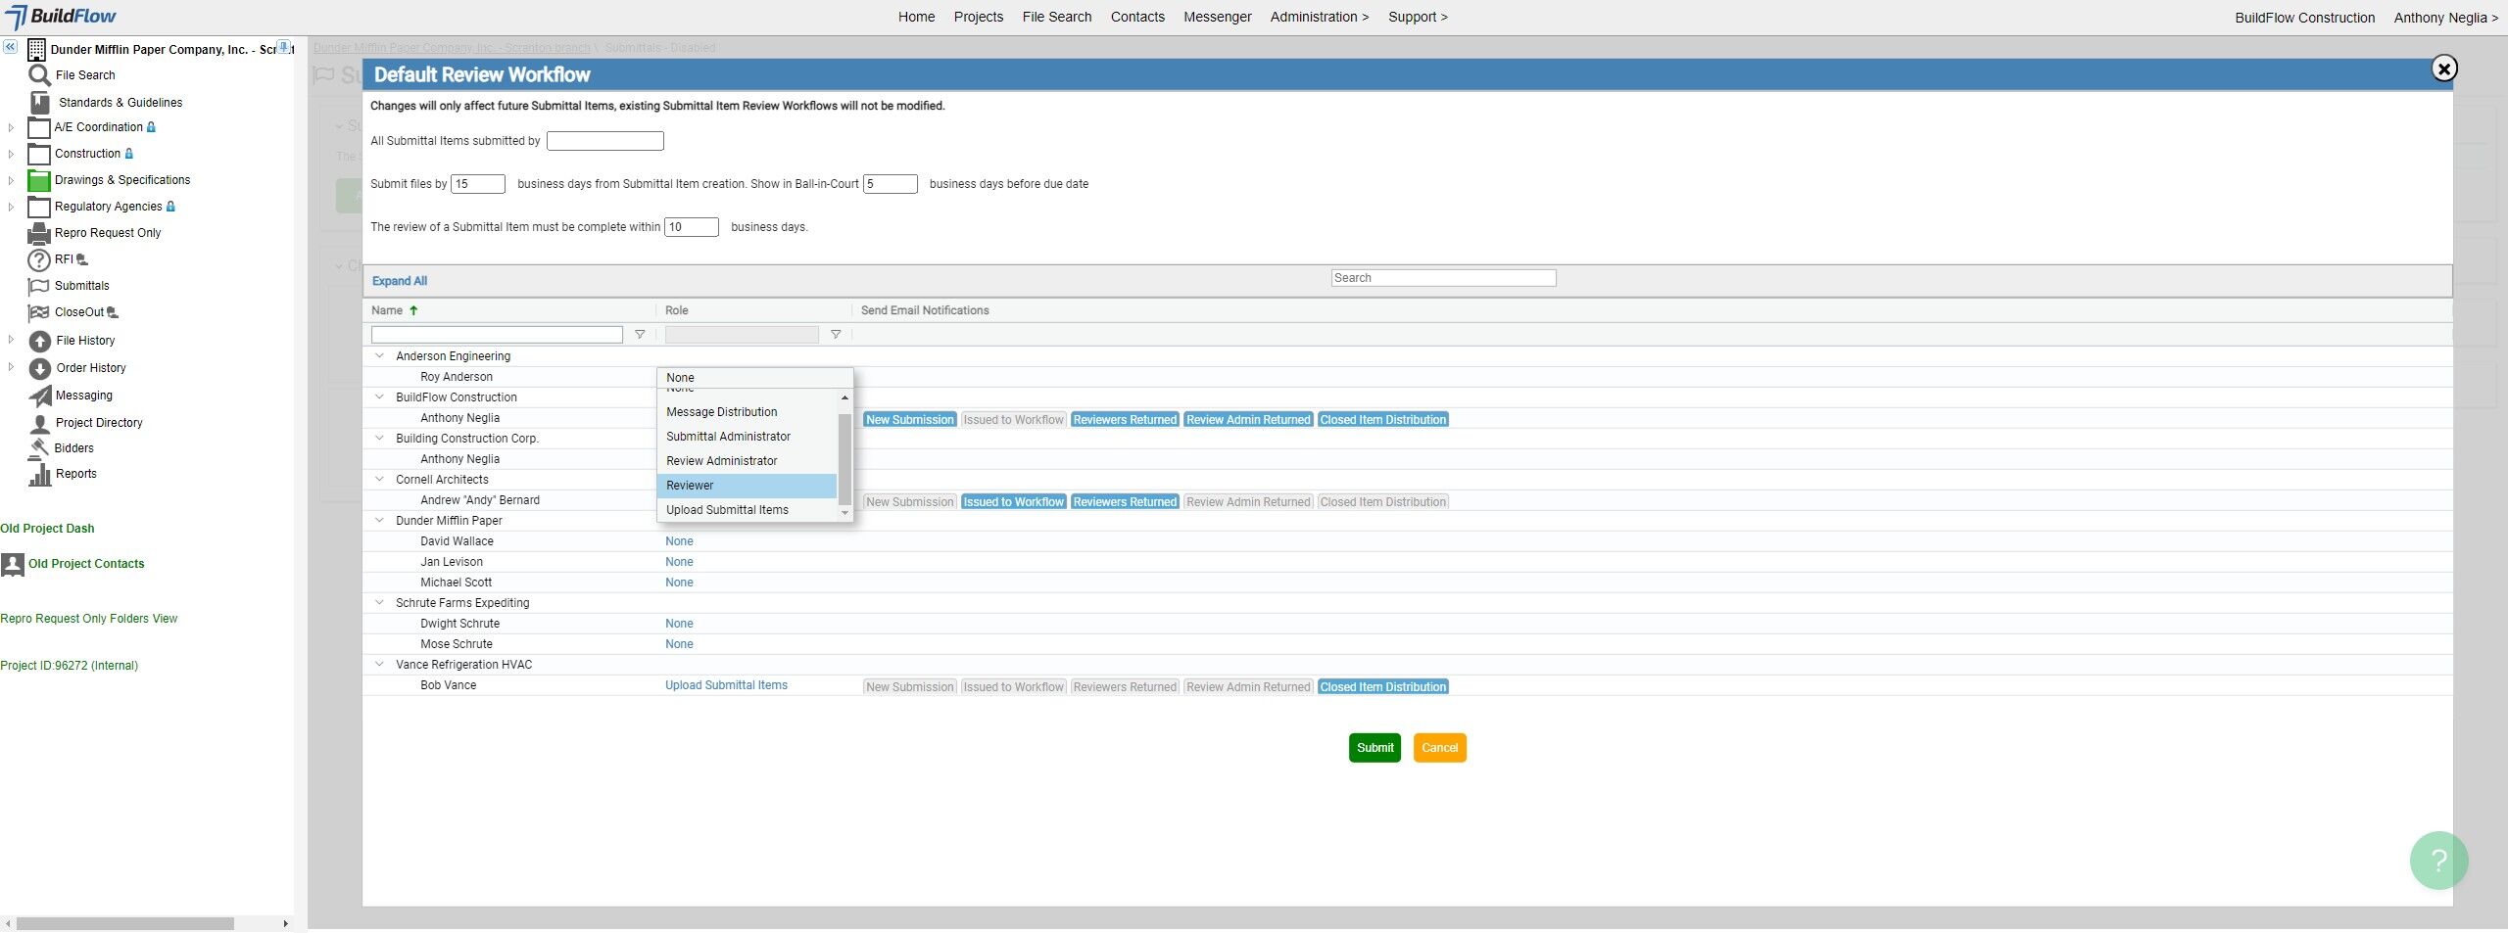2508x933 pixels.
Task: Click the File Search magnifier icon in sidebar
Action: pos(39,75)
